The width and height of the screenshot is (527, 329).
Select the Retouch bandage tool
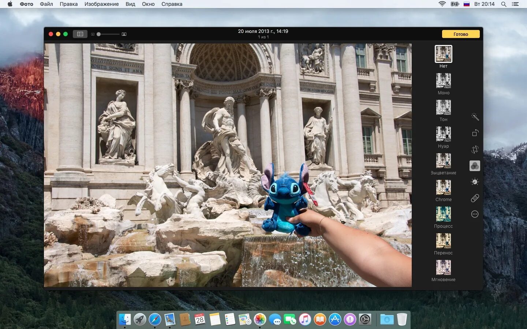[x=475, y=198]
